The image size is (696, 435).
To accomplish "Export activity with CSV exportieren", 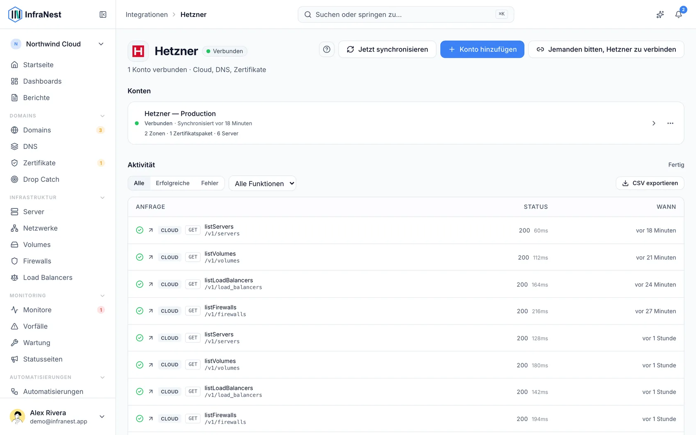I will pyautogui.click(x=650, y=183).
